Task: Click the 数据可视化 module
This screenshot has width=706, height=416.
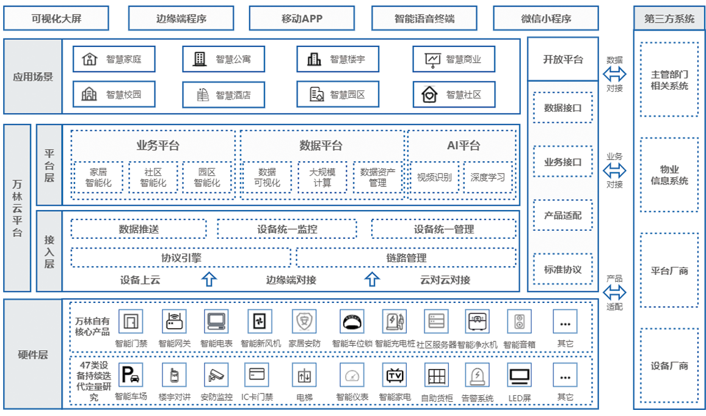Action: pyautogui.click(x=267, y=177)
